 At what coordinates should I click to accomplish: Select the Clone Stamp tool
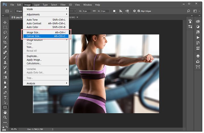coord(5,63)
